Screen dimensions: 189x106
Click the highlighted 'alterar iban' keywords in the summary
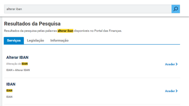pyautogui.click(x=65, y=31)
